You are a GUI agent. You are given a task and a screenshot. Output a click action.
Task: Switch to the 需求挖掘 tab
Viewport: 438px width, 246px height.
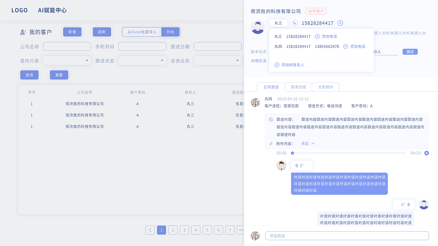tap(298, 87)
